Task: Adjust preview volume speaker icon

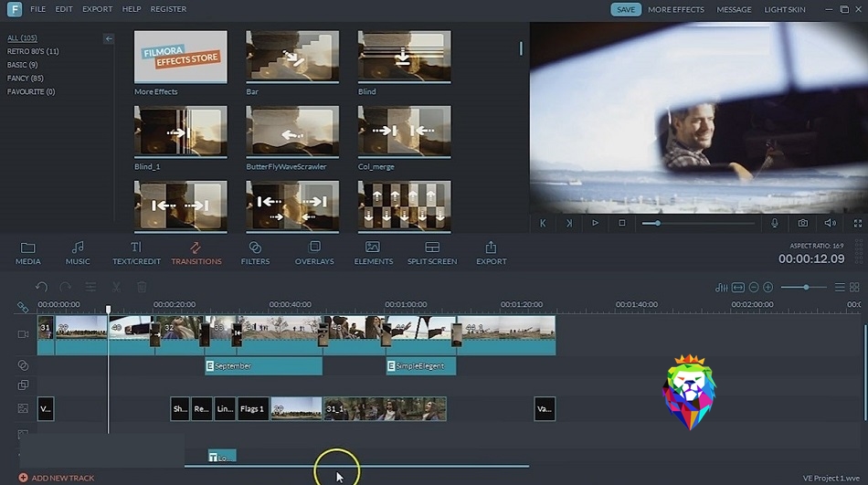Action: [830, 223]
